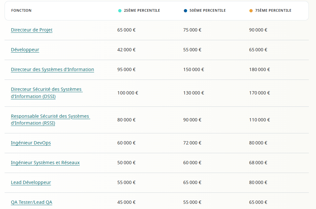Select the 150 000 € median salary cell

[x=194, y=69]
